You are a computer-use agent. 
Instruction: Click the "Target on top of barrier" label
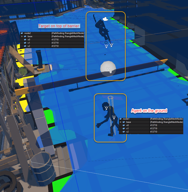tap(59, 26)
